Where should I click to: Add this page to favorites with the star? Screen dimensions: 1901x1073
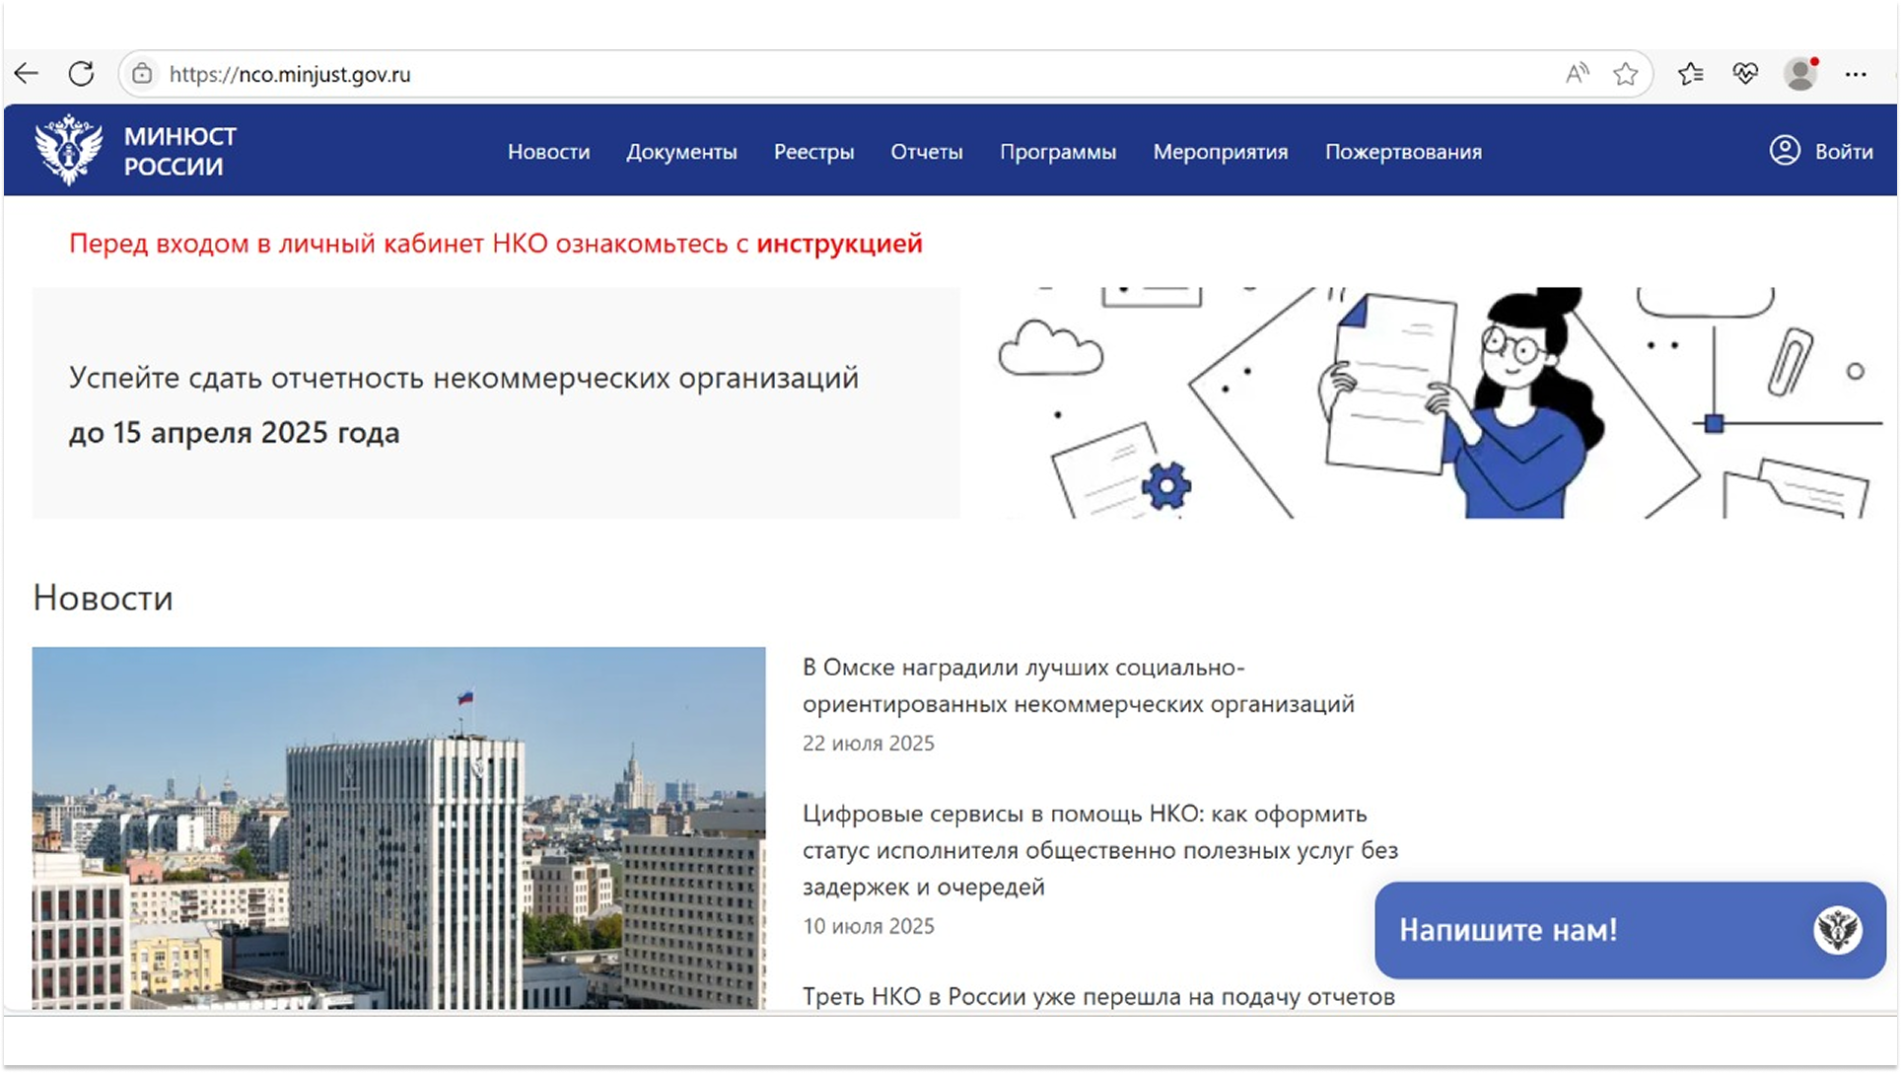pyautogui.click(x=1623, y=72)
